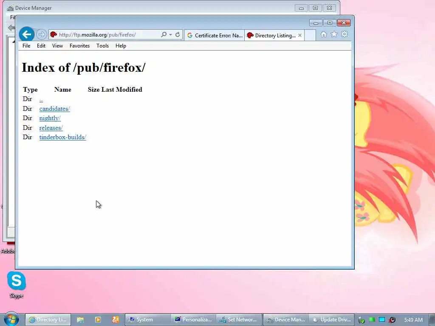Click the 'Index of /pub/firefox/' heading
435x326 pixels.
[84, 67]
